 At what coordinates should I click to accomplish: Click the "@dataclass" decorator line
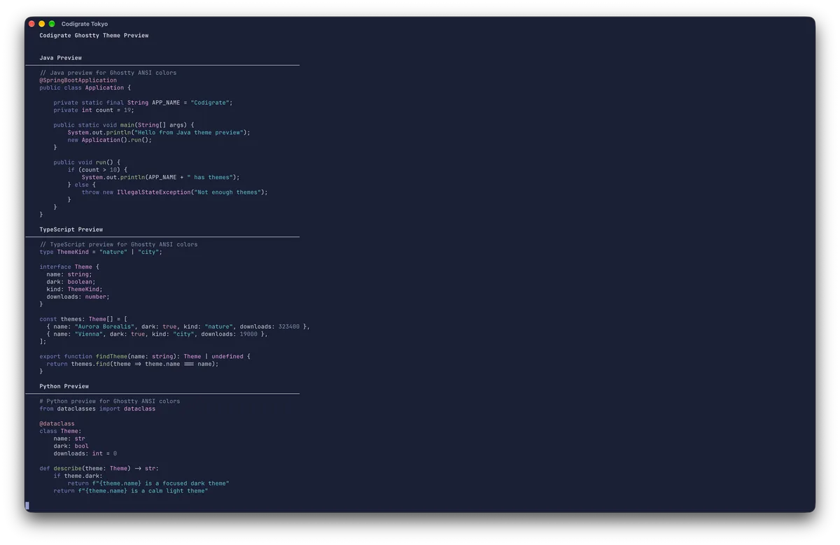point(57,424)
